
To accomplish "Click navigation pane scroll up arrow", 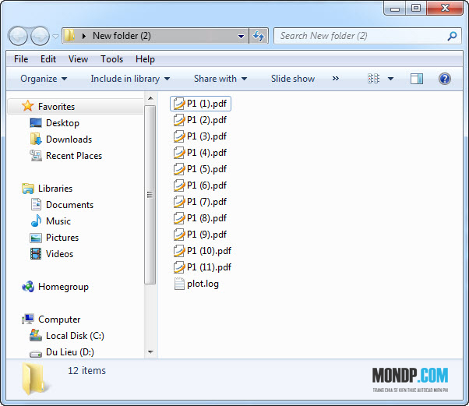I will click(150, 98).
